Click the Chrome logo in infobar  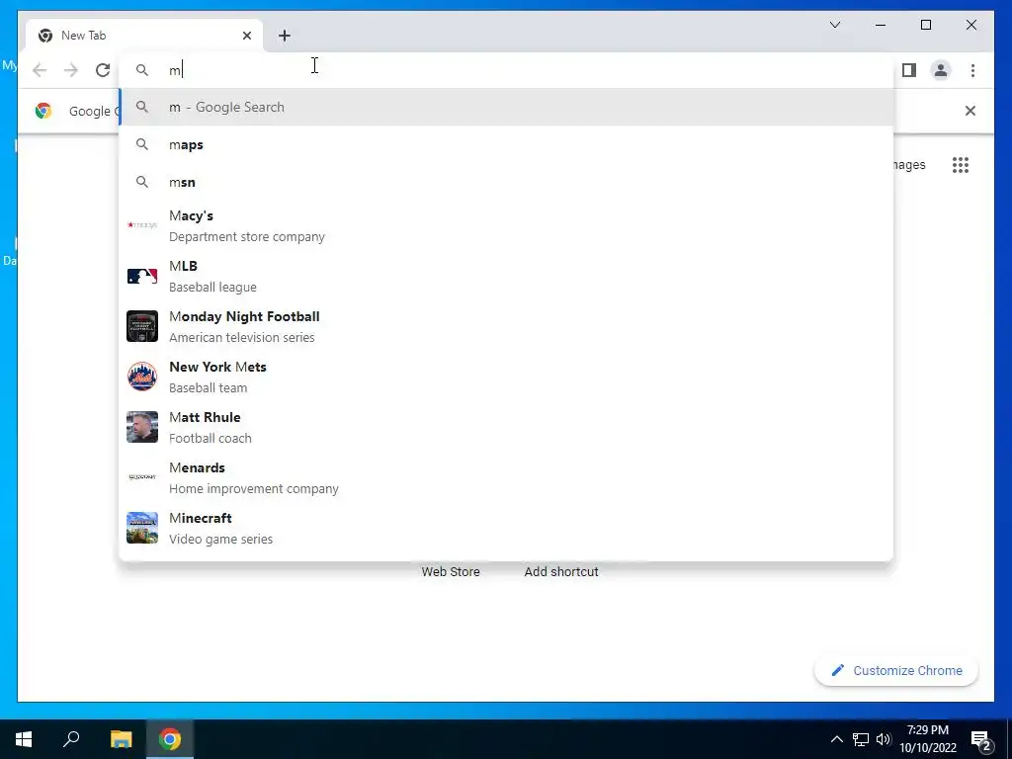point(43,111)
